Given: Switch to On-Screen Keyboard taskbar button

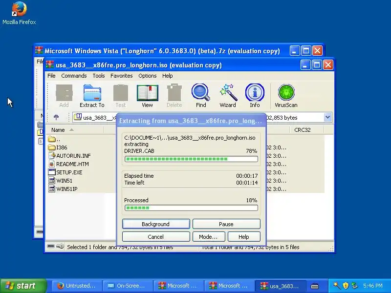Looking at the screenshot, I should [x=128, y=286].
